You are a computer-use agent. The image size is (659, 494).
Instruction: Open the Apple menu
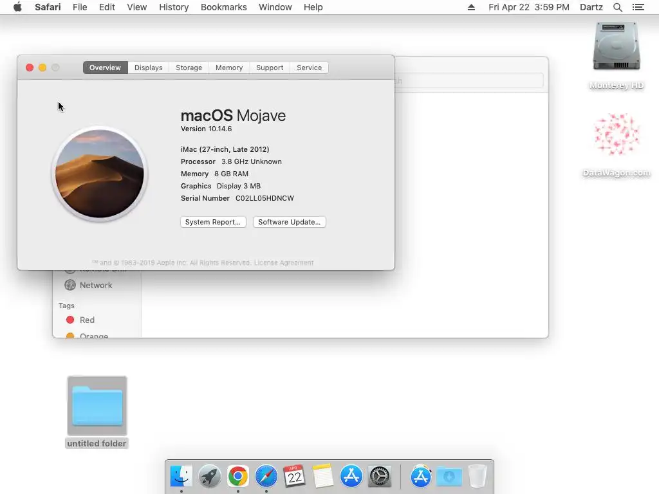[17, 7]
